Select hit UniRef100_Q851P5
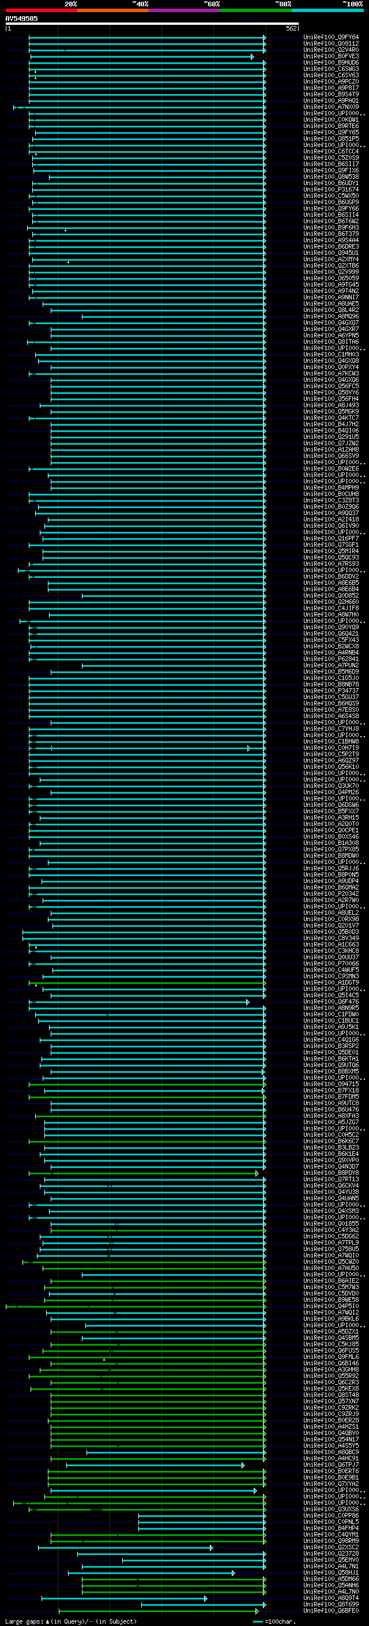 pyautogui.click(x=331, y=139)
